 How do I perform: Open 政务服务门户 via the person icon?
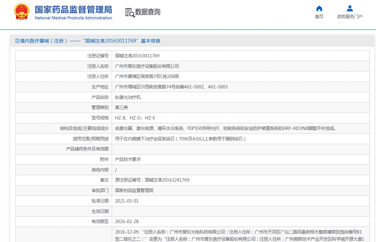tap(350, 8)
